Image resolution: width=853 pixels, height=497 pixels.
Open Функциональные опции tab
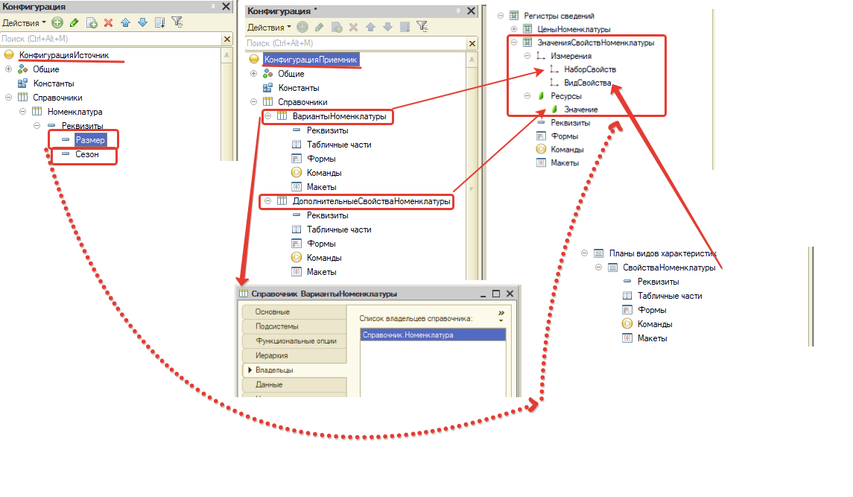[x=294, y=341]
